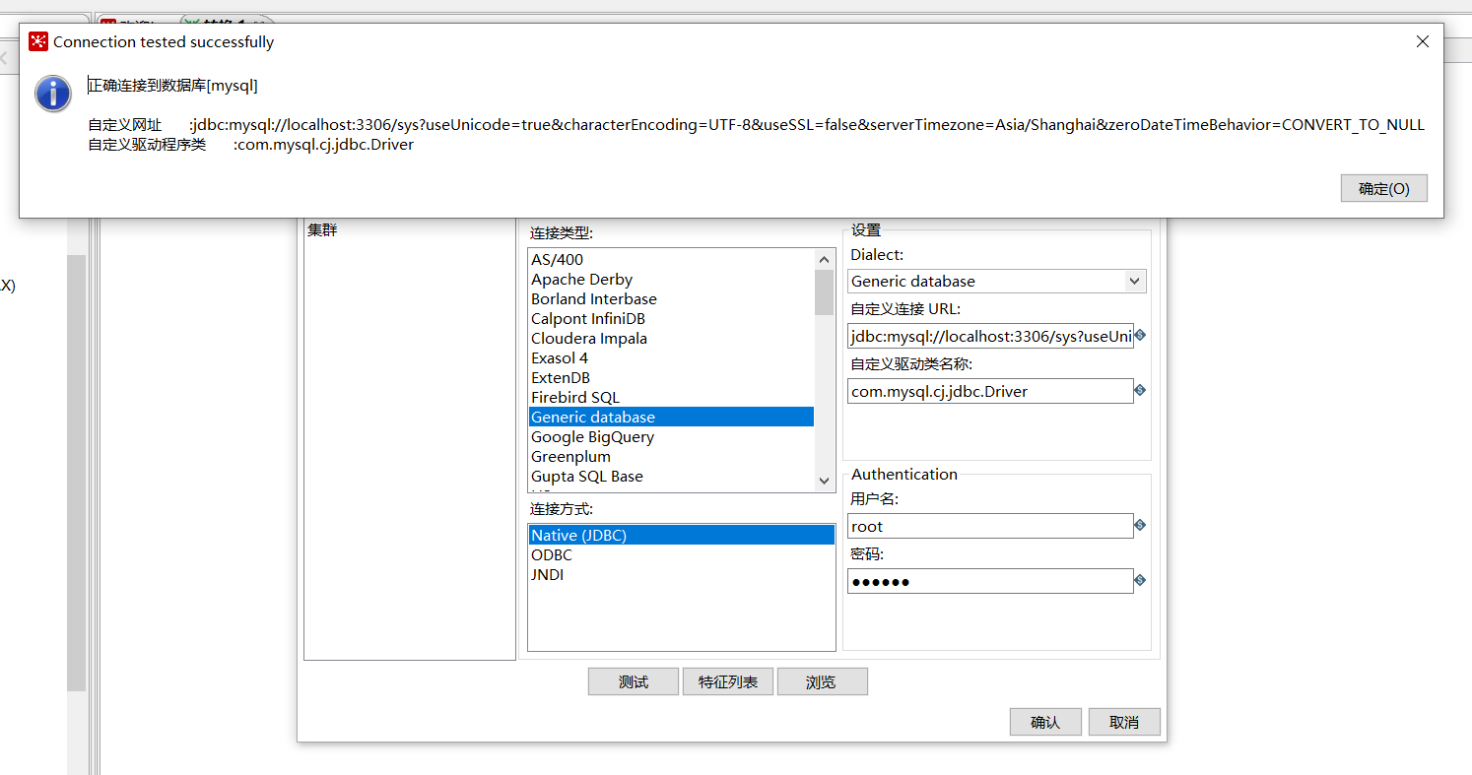Click the red Kettle icon in the dialog title bar
1472x775 pixels.
(x=37, y=41)
